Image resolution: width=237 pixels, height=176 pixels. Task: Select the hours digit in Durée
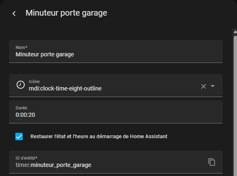17,115
